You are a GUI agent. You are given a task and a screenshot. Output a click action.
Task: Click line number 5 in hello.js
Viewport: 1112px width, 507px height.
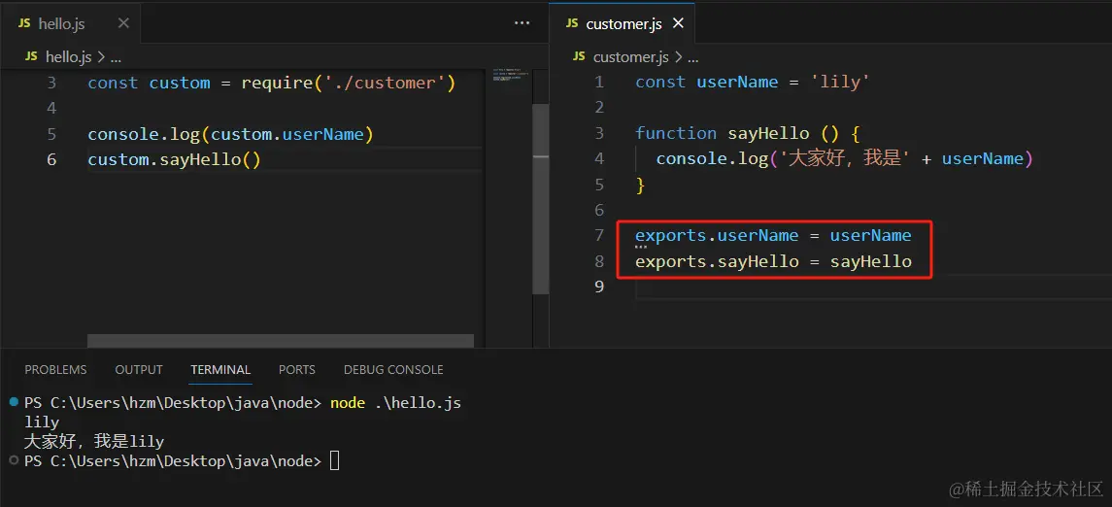click(x=51, y=134)
